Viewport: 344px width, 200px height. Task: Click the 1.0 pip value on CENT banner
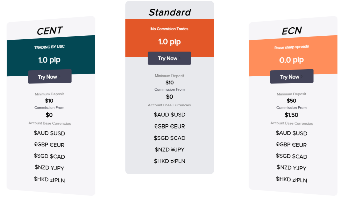[49, 60]
